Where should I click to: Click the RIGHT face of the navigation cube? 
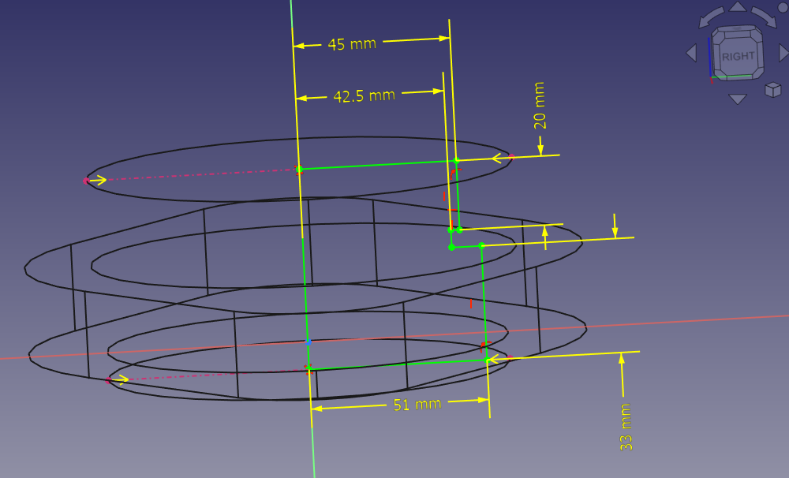click(738, 55)
